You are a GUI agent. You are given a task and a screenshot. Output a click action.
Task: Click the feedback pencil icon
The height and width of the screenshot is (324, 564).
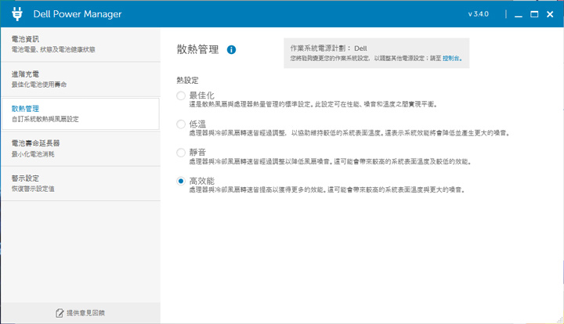click(60, 313)
